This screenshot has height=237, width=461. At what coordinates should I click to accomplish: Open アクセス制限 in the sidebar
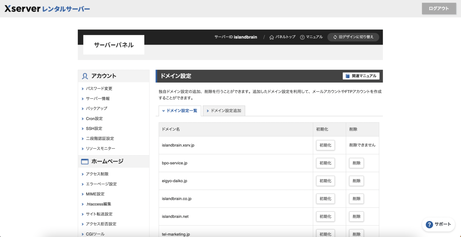tap(97, 174)
